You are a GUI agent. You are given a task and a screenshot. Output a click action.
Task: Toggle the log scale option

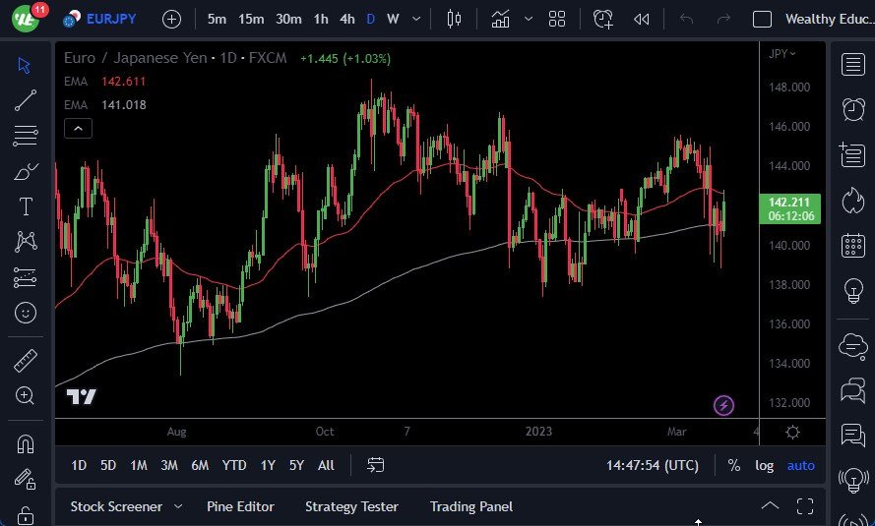pos(764,465)
